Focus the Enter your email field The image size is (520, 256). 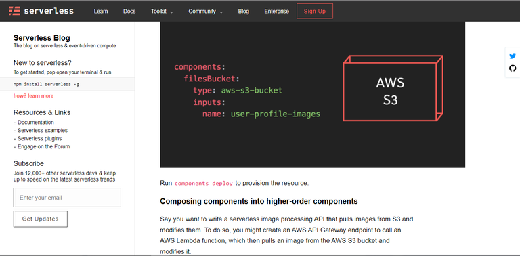coord(67,198)
